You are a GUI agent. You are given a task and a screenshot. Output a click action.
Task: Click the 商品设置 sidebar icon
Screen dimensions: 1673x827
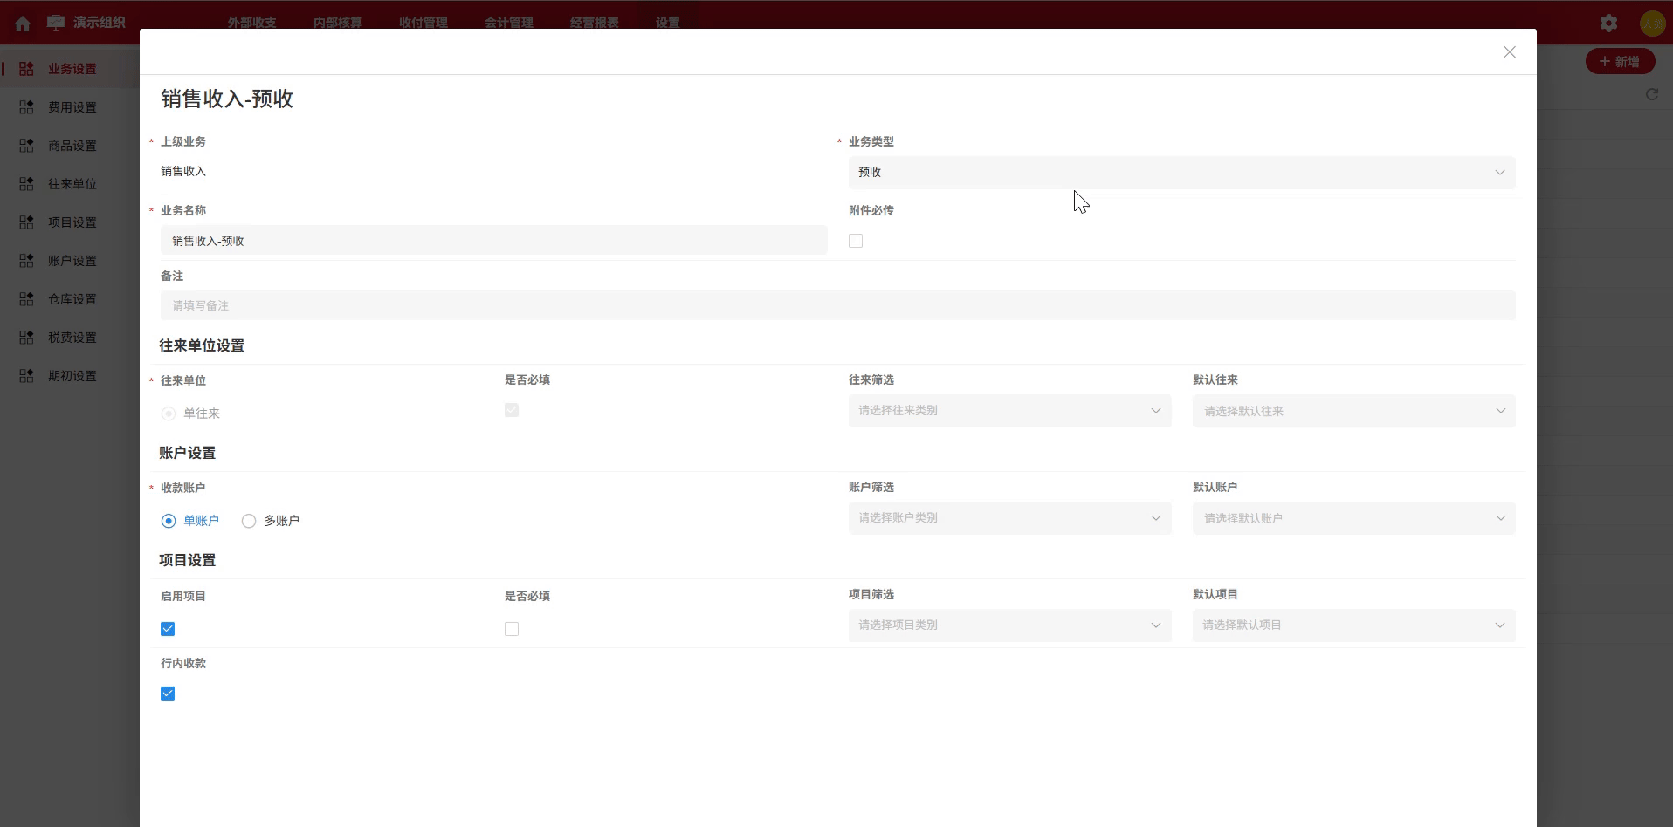point(27,146)
